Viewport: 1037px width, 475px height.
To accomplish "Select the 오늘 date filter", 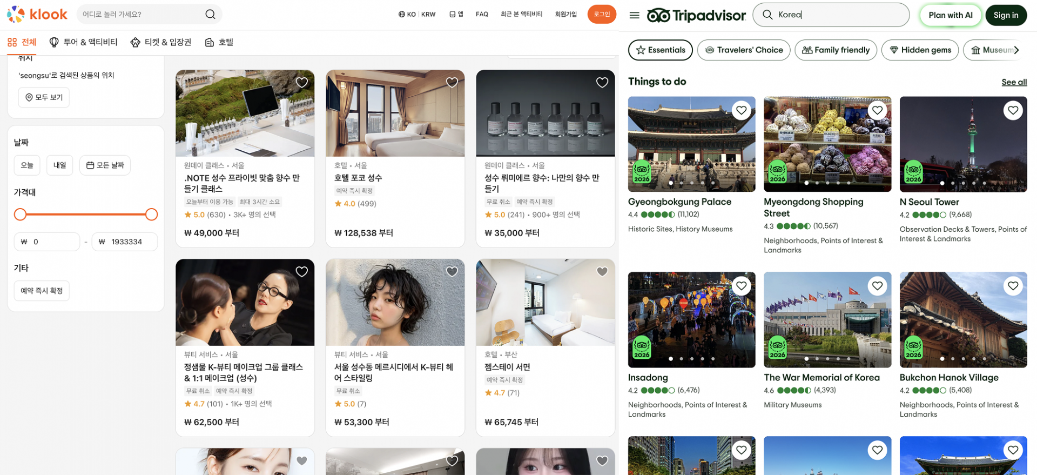I will tap(27, 165).
